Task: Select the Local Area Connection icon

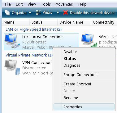Action: pos(12,41)
